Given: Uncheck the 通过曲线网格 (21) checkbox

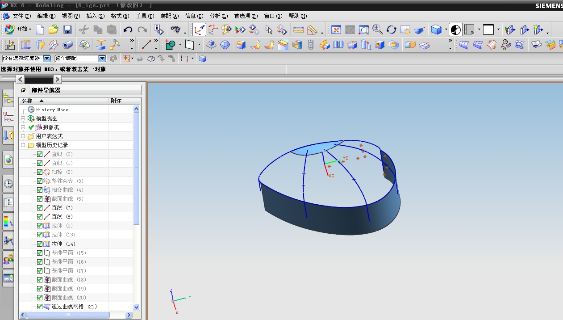Looking at the screenshot, I should pyautogui.click(x=40, y=307).
